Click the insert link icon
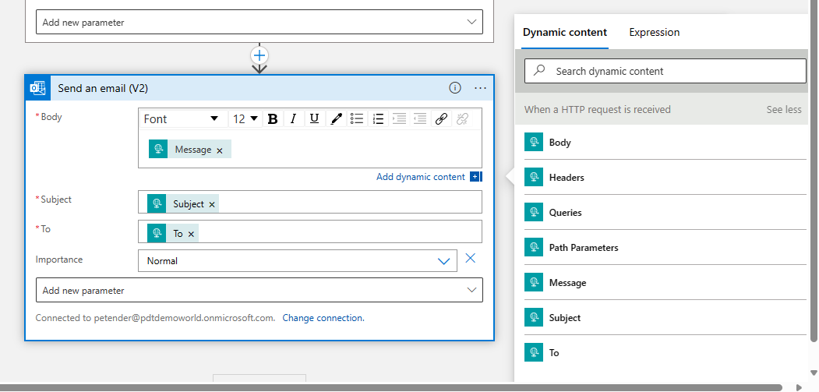Screen dimensions: 819x392 tap(441, 119)
